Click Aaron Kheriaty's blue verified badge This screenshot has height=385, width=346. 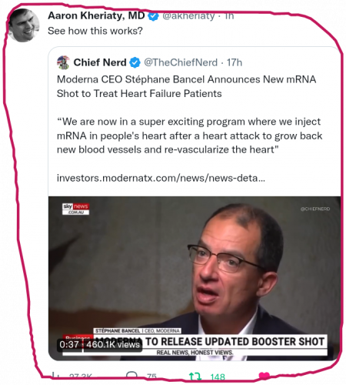(x=154, y=16)
